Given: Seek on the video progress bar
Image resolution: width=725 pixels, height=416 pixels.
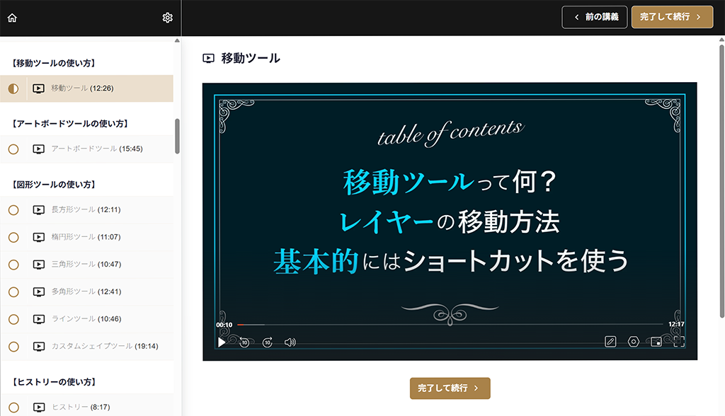Looking at the screenshot, I should pyautogui.click(x=450, y=325).
